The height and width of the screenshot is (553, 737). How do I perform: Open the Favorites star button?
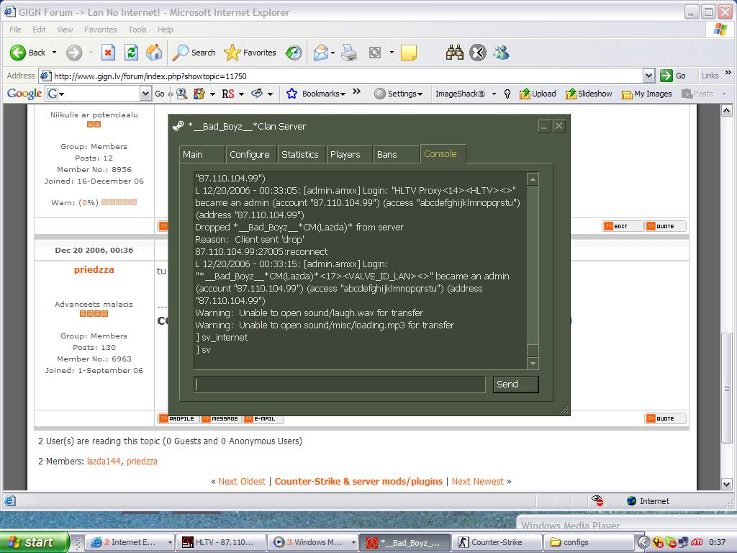pos(250,53)
